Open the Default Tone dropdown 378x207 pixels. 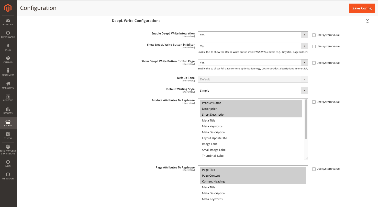pyautogui.click(x=253, y=79)
